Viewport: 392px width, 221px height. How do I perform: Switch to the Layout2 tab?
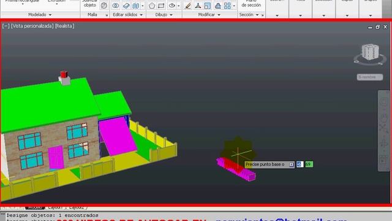point(77,207)
